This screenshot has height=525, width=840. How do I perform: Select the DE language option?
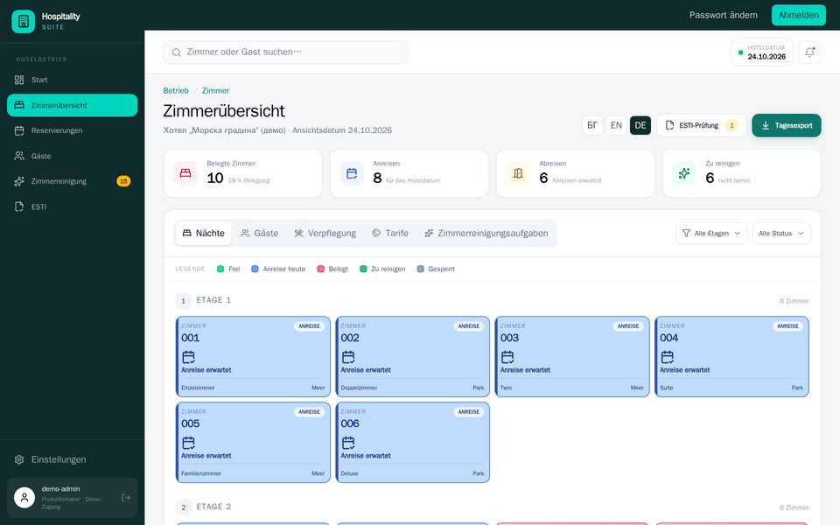[640, 125]
